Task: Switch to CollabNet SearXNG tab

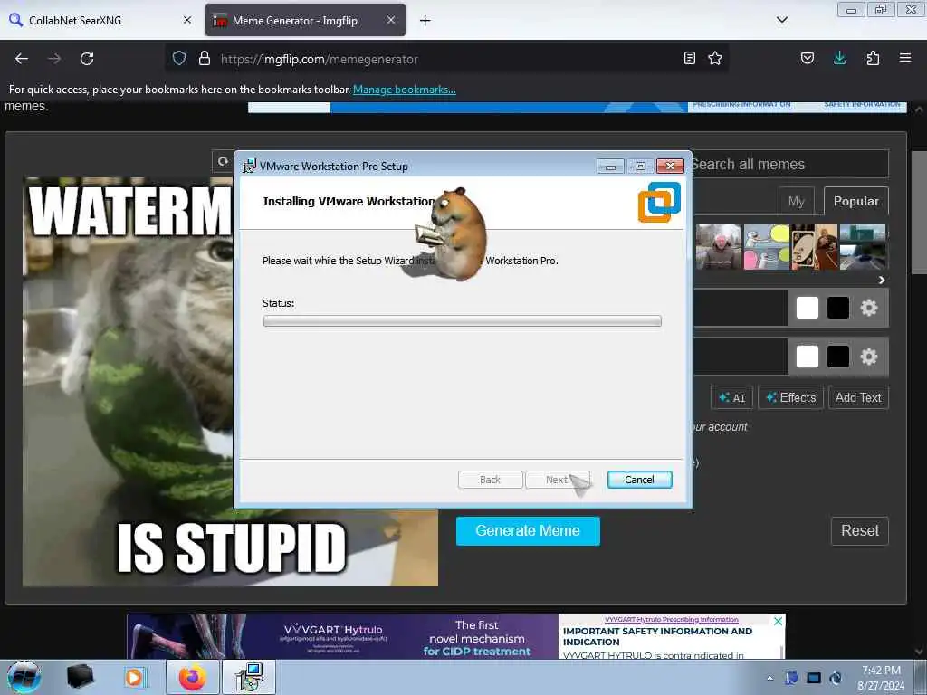Action: coord(99,20)
